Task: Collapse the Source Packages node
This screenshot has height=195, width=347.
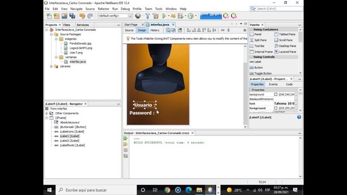Action: click(52, 34)
